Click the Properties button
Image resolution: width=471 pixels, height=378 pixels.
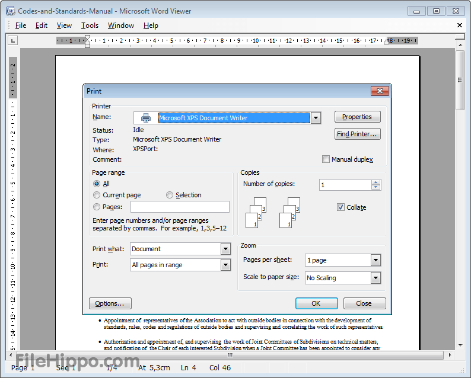358,117
